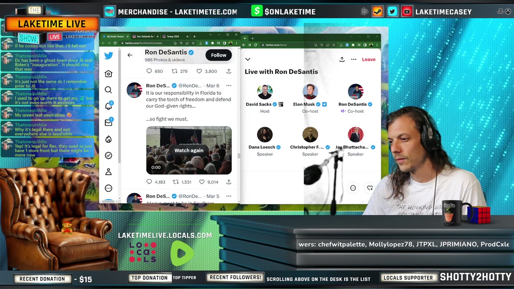The height and width of the screenshot is (289, 514).
Task: Click heart-plus icon in the Twitter Space
Action: click(x=370, y=188)
